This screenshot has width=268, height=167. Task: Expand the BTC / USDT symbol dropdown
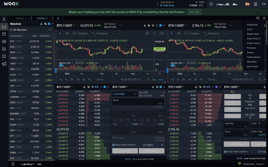click(x=65, y=25)
